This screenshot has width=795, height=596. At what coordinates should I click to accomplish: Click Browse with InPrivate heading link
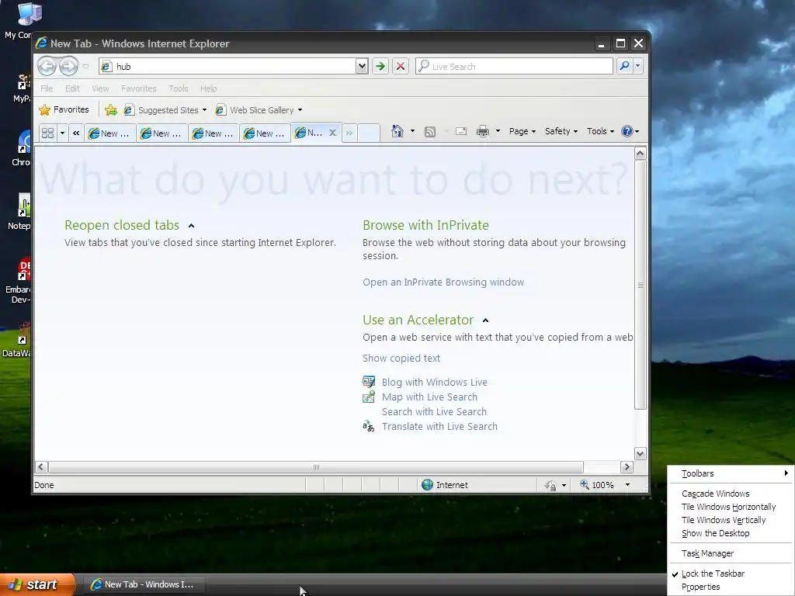[425, 225]
